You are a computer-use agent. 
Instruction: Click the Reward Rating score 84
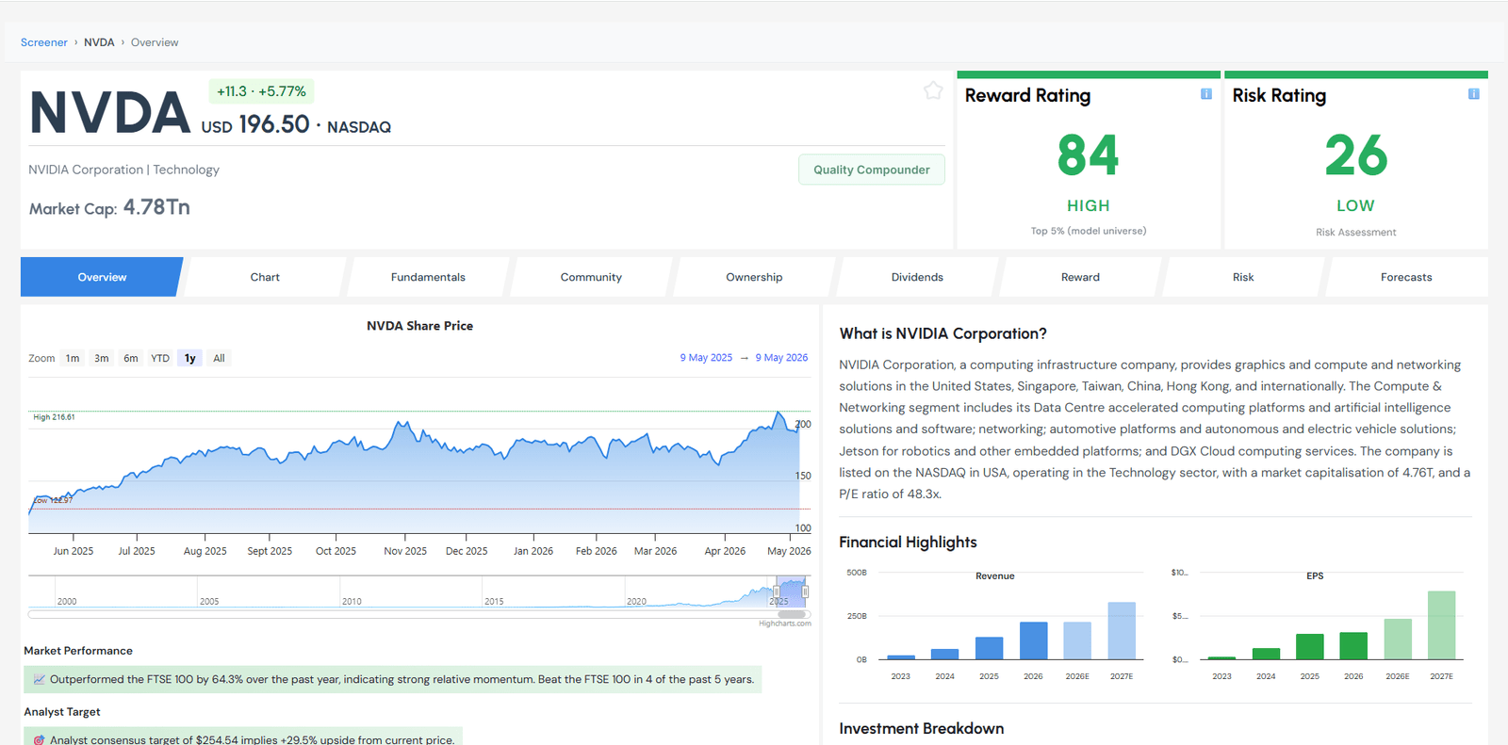1089,155
